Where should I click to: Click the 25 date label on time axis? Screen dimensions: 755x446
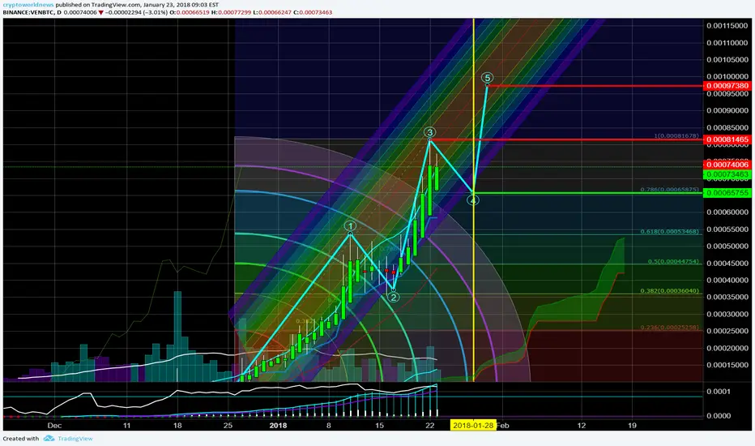click(x=228, y=425)
